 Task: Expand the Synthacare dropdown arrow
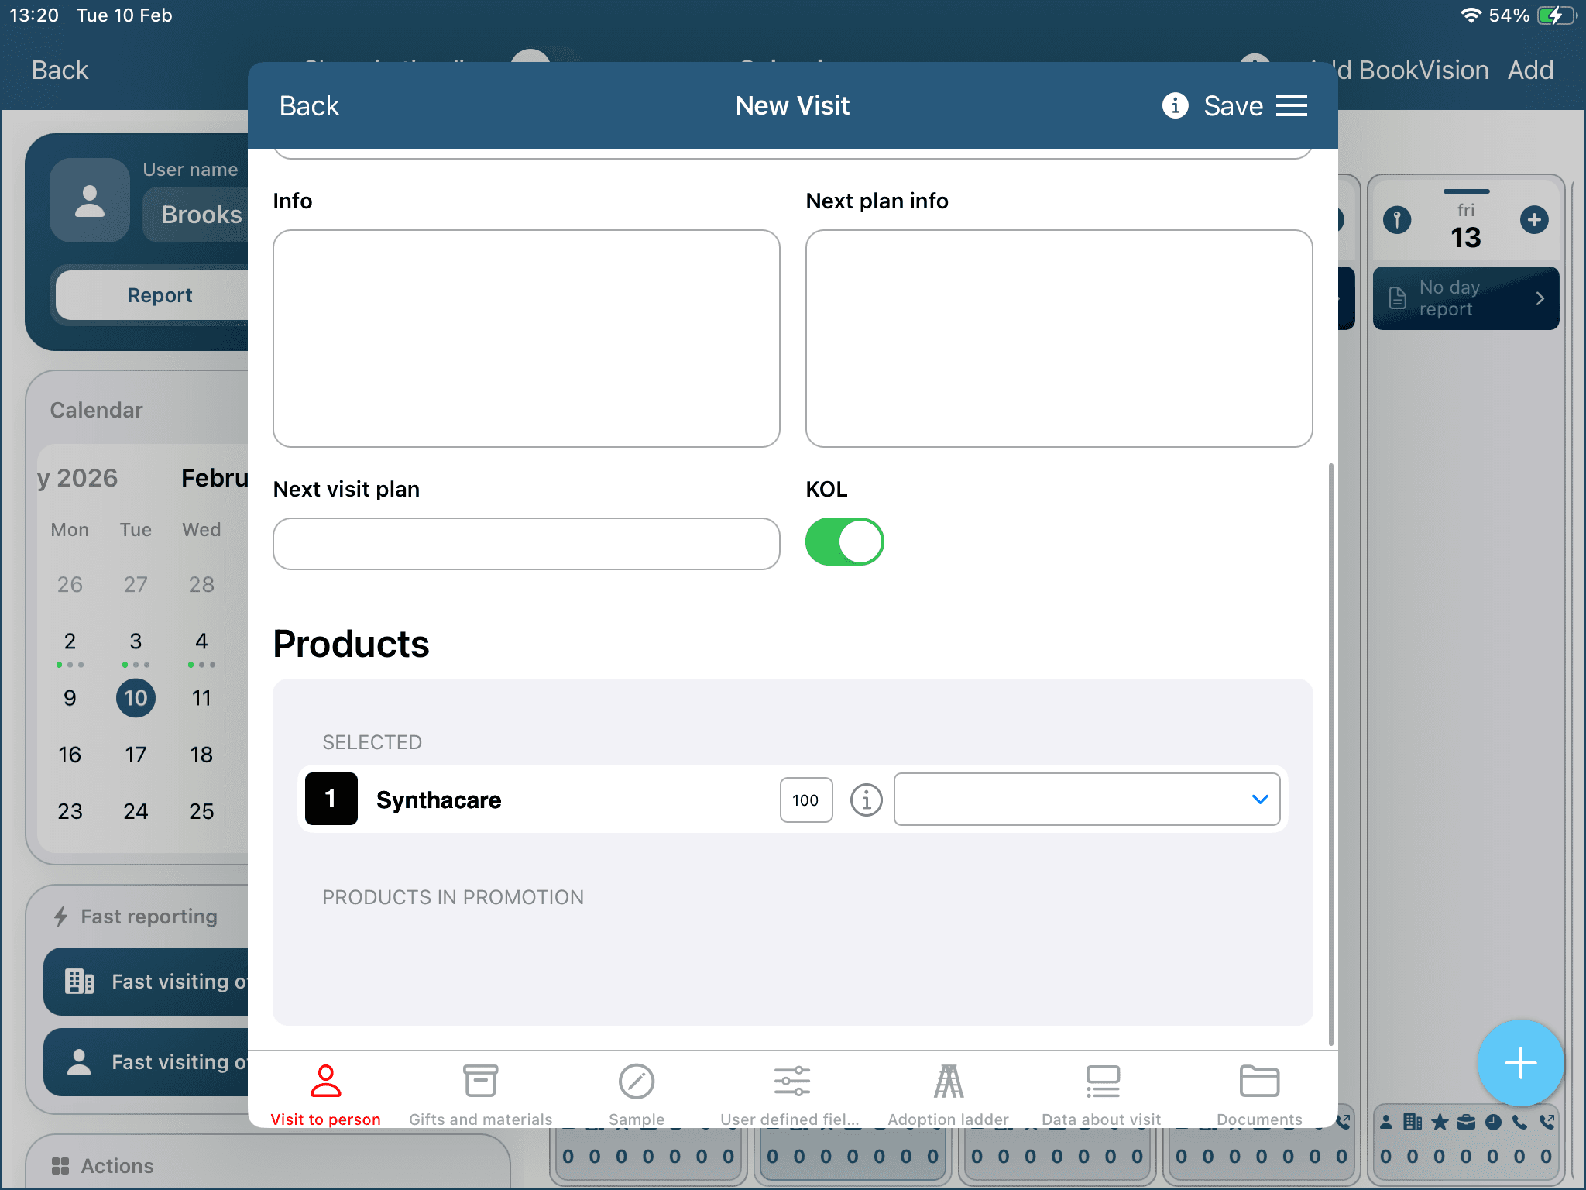[1259, 800]
